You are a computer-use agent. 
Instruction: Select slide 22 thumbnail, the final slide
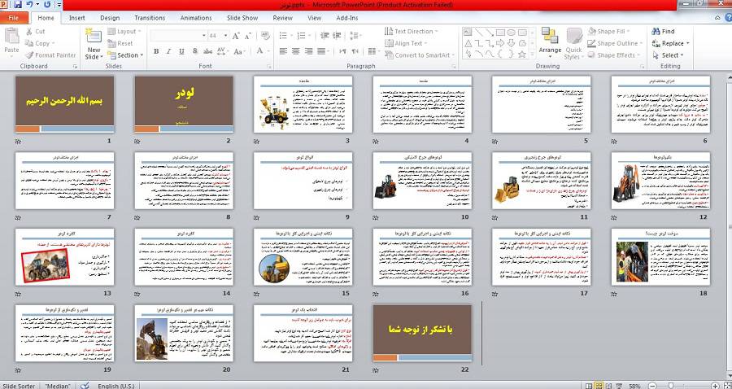click(422, 333)
